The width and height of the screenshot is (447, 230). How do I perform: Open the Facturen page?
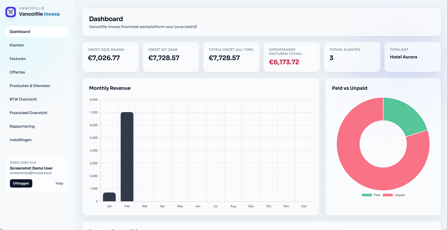18,59
